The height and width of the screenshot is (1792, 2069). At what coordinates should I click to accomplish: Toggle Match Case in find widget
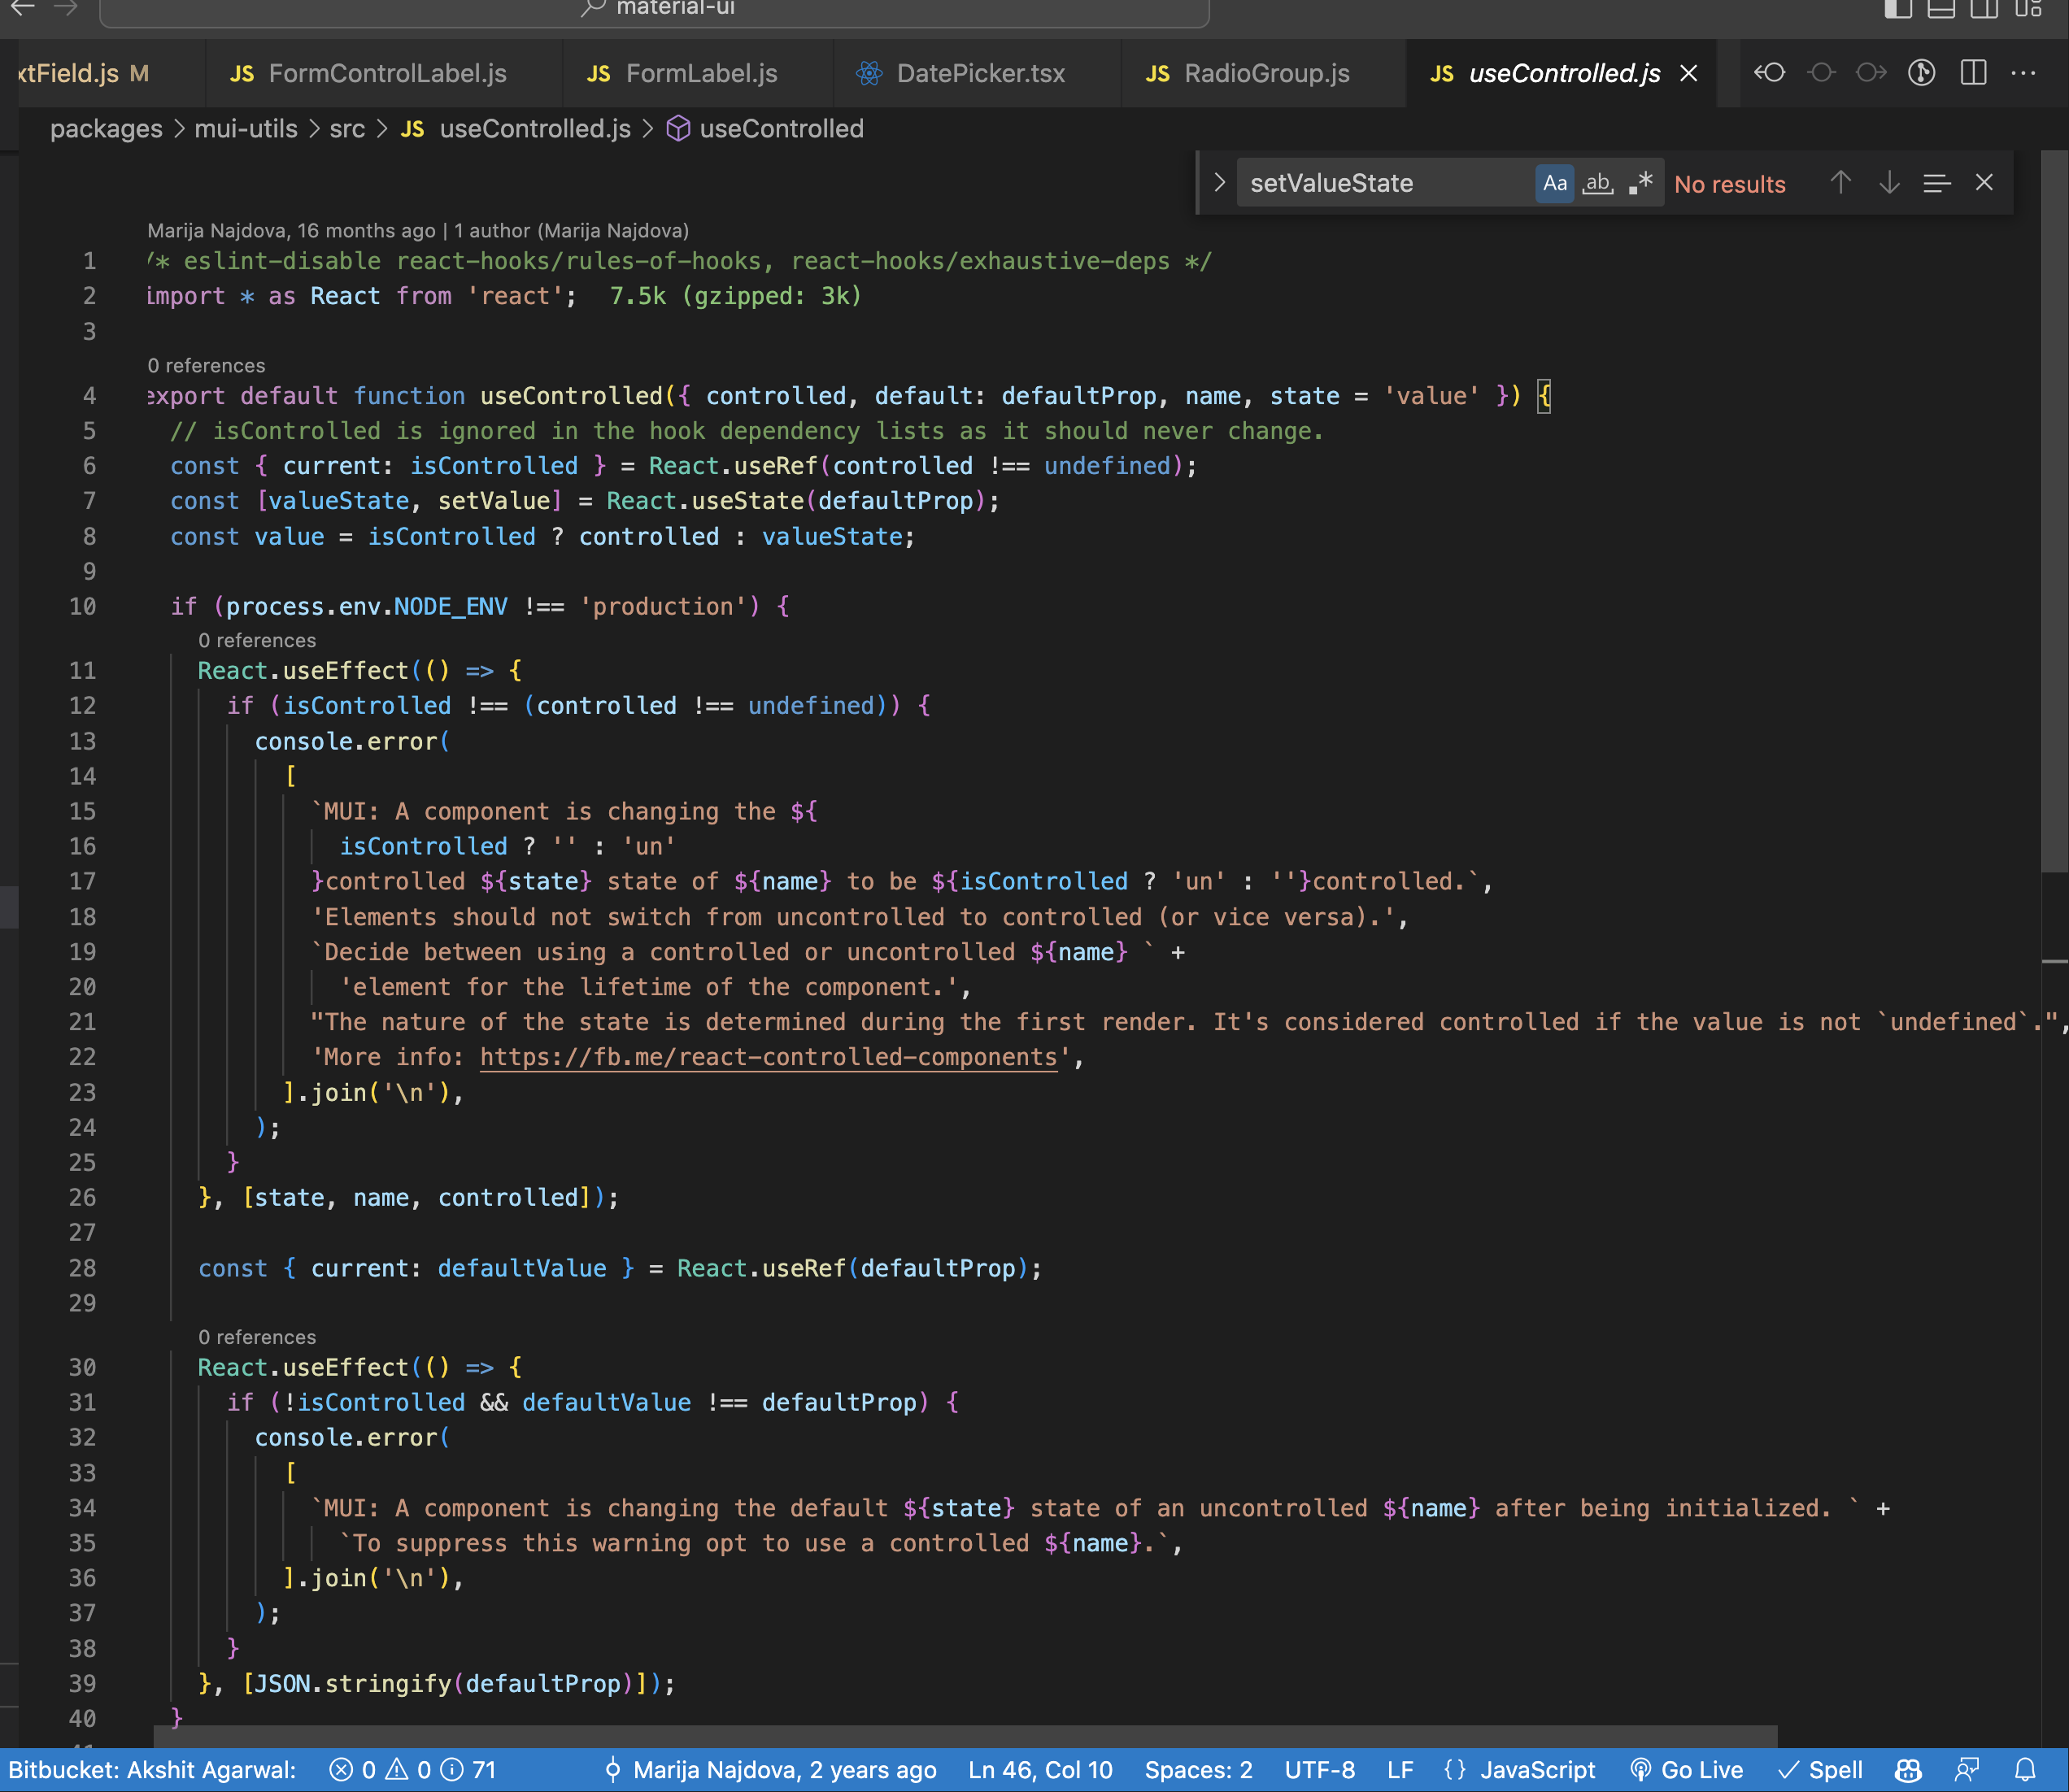pyautogui.click(x=1554, y=183)
